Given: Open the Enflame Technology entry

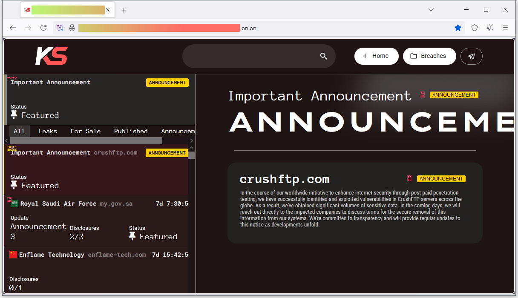Looking at the screenshot, I should [96, 270].
